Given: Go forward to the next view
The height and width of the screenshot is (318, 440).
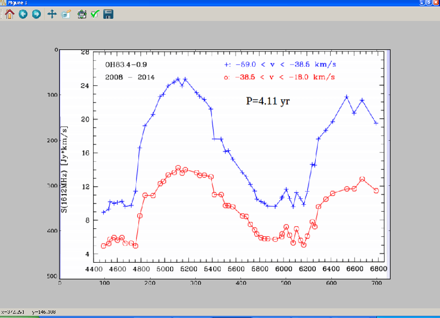Looking at the screenshot, I should tap(37, 14).
